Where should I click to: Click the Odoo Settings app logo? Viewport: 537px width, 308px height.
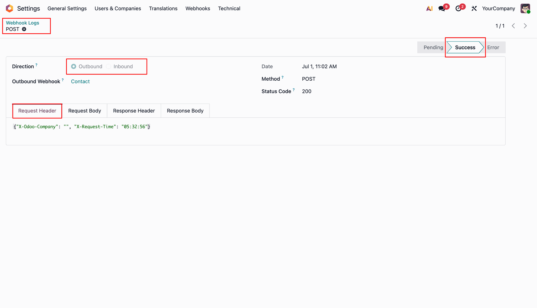pyautogui.click(x=10, y=8)
